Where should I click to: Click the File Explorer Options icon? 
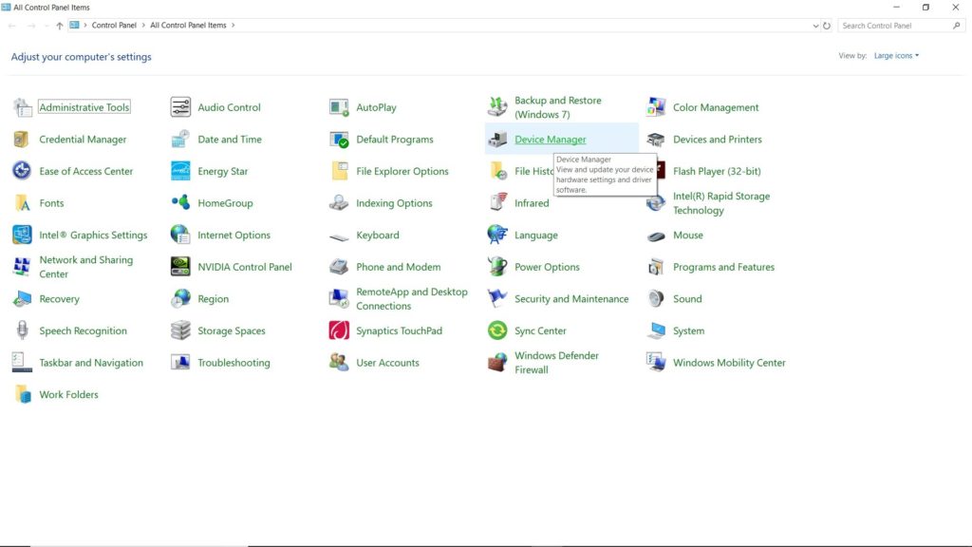339,171
